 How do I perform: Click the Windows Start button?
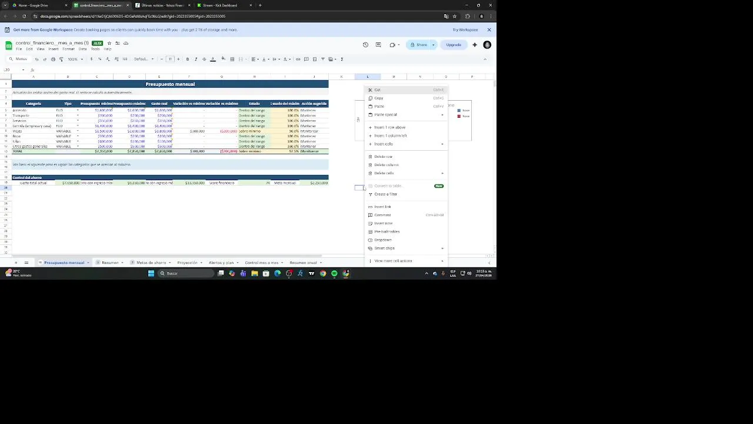click(151, 273)
